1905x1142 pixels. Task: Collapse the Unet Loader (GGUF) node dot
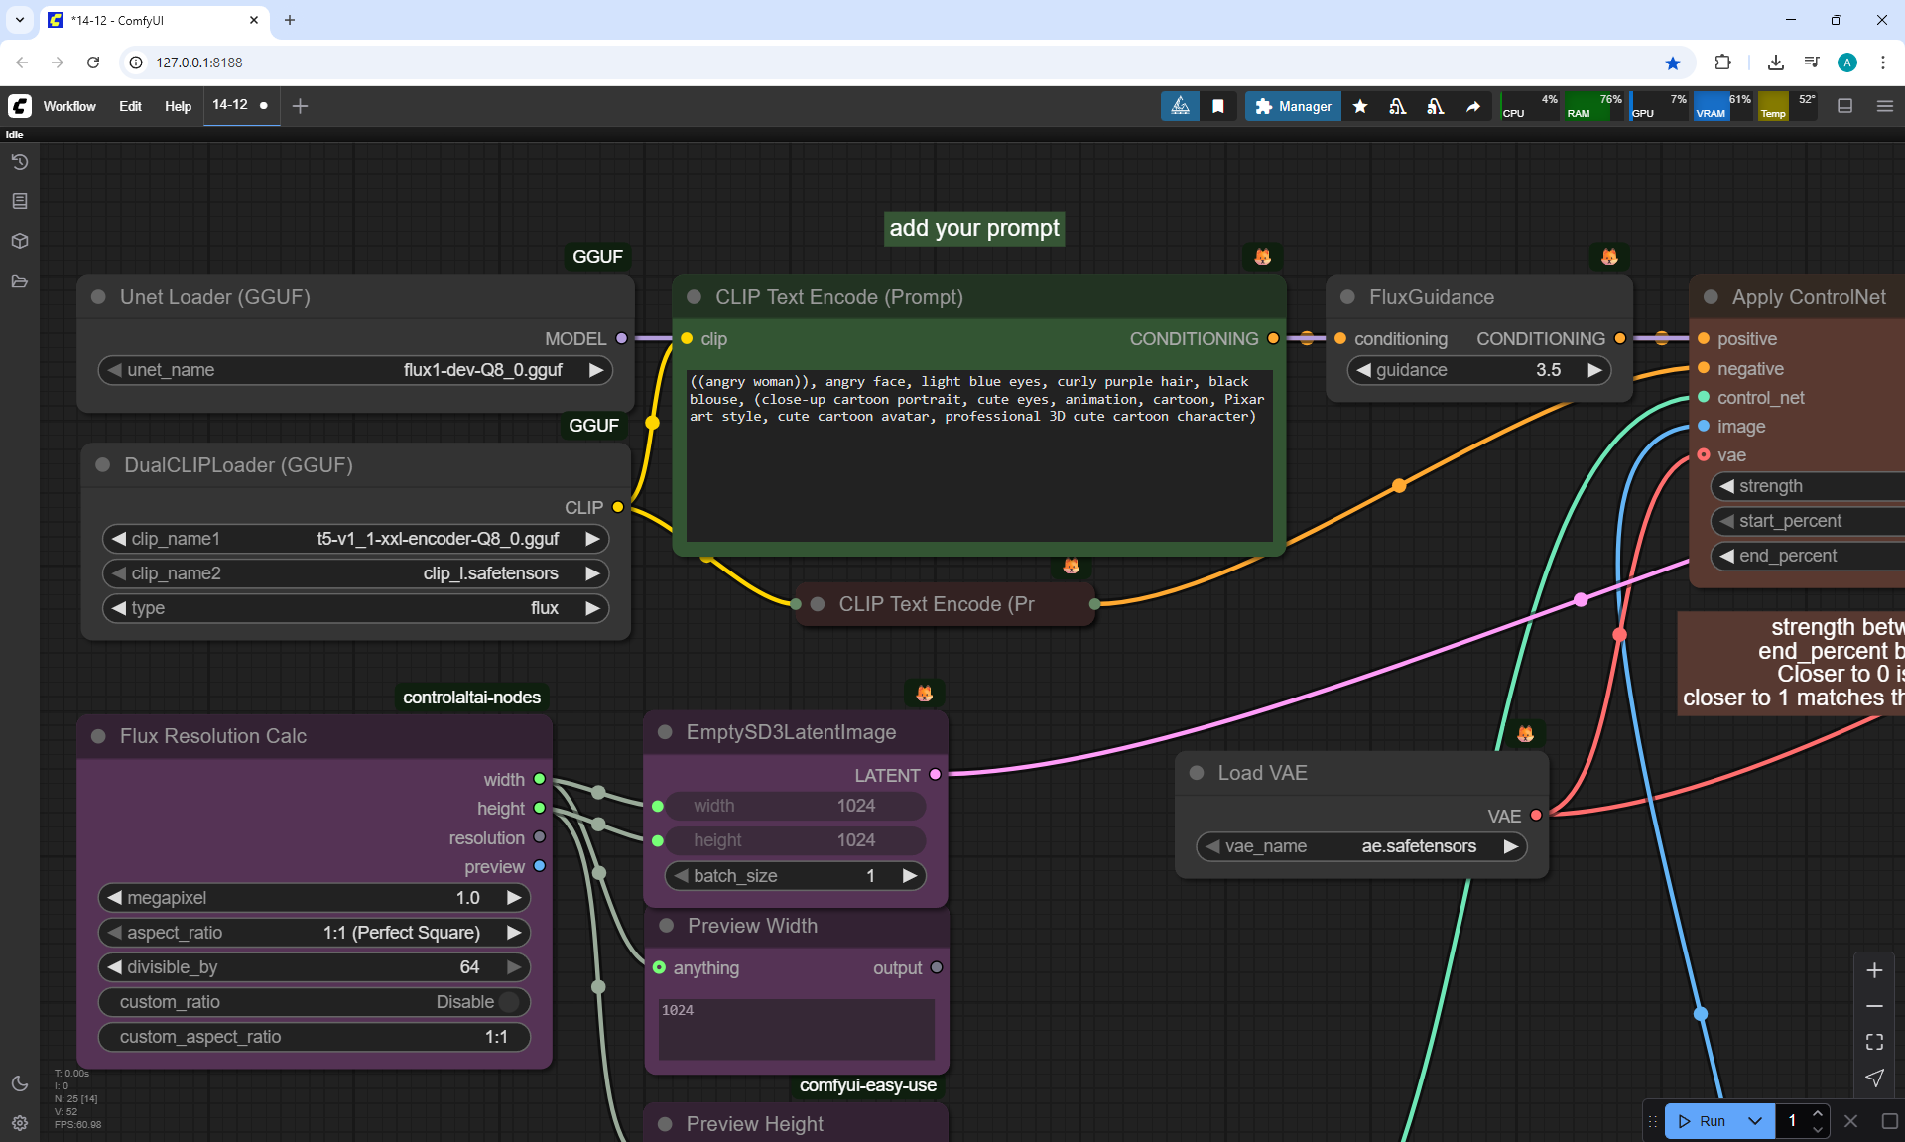[98, 297]
